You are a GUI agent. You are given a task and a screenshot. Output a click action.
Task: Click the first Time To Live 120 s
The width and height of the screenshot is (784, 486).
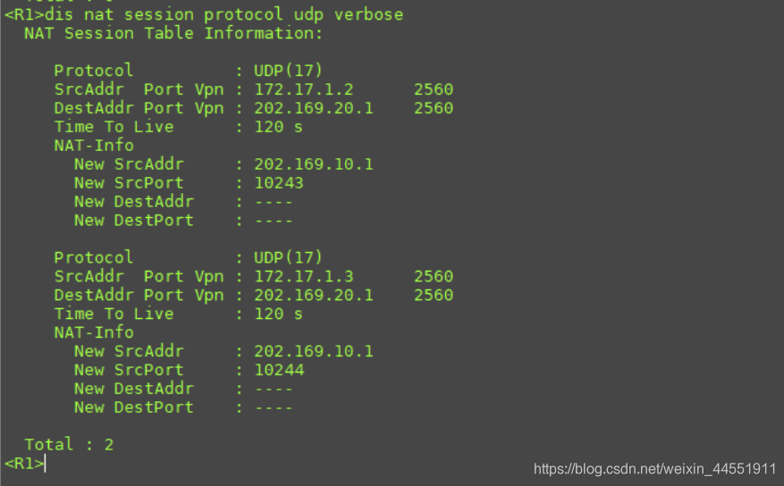point(278,127)
